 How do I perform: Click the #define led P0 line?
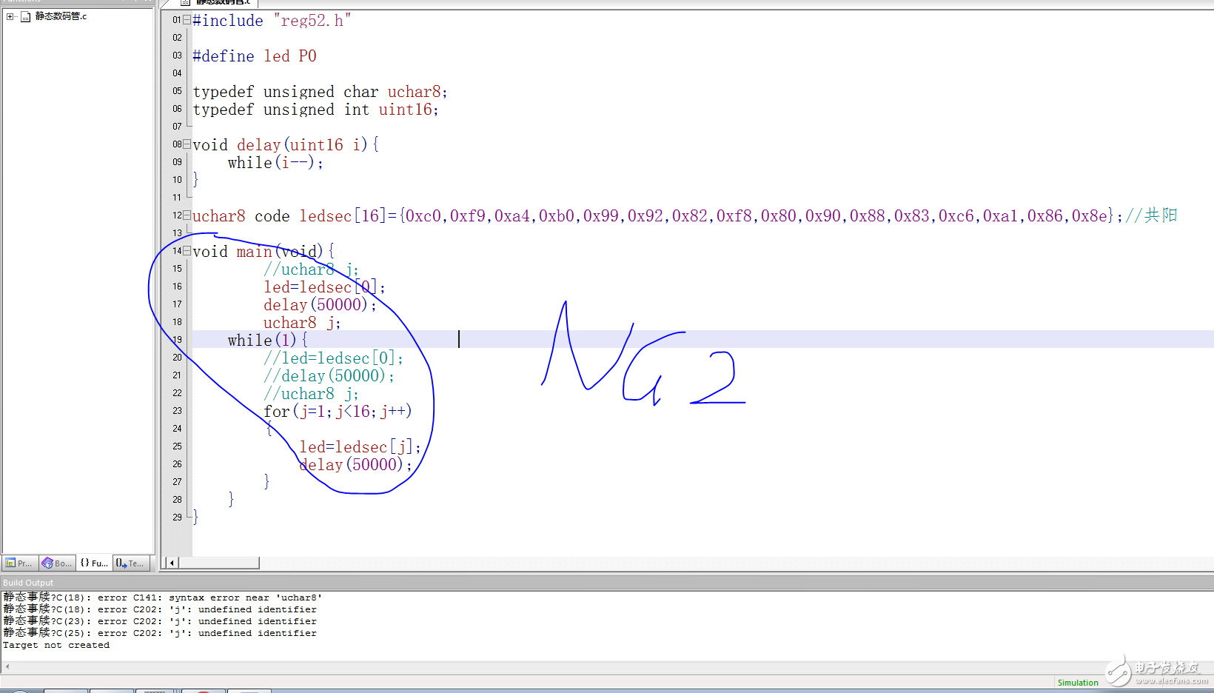[255, 56]
